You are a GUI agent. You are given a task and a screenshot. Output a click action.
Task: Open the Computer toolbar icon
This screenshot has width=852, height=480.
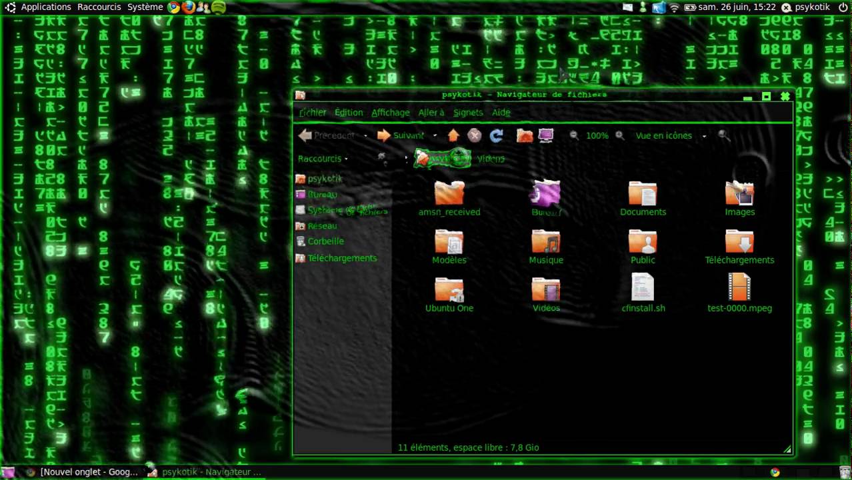pyautogui.click(x=546, y=135)
